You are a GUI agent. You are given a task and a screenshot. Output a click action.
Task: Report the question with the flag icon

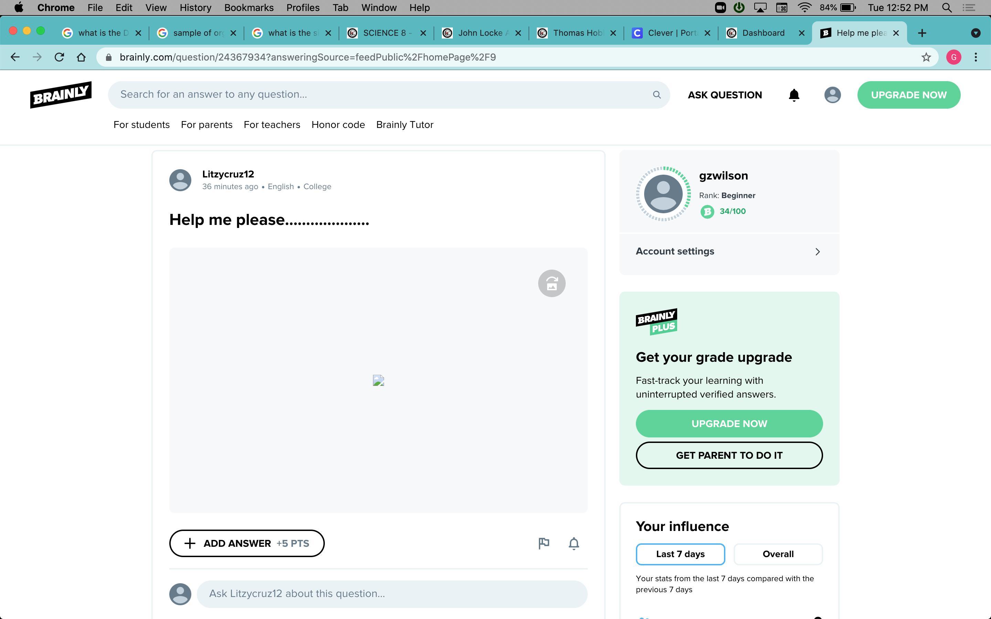[543, 543]
